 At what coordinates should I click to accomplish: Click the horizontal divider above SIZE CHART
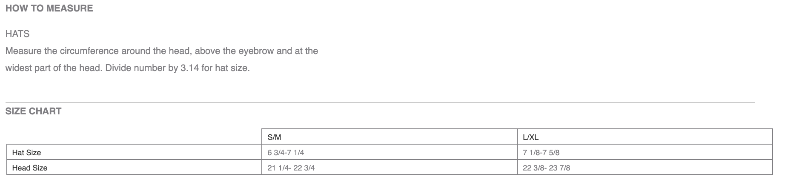point(380,102)
